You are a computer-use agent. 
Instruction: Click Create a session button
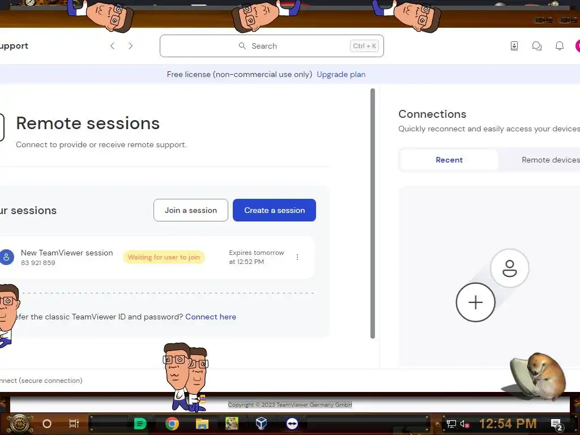coord(275,210)
